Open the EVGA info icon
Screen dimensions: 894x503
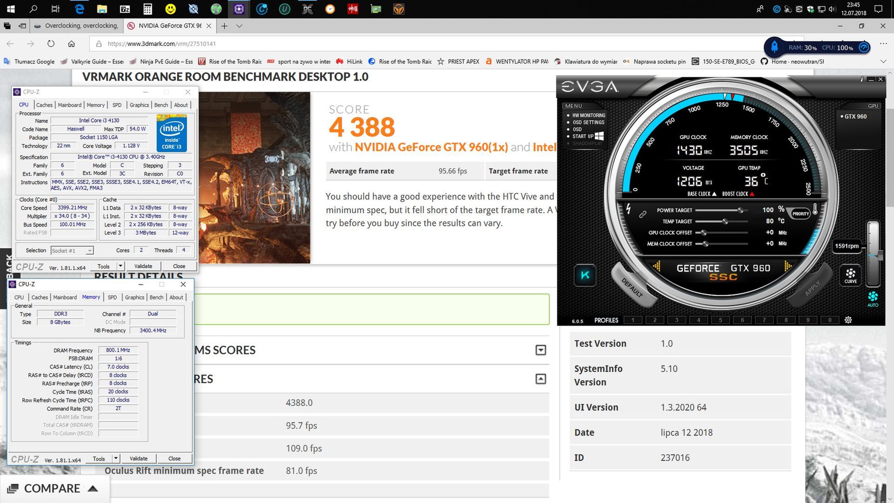pyautogui.click(x=862, y=79)
